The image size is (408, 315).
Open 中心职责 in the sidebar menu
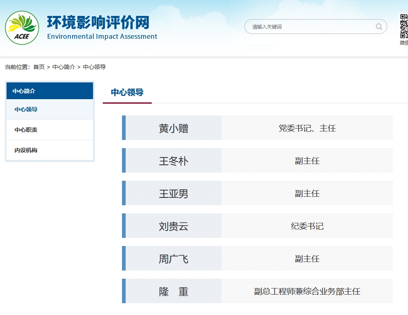pos(50,130)
